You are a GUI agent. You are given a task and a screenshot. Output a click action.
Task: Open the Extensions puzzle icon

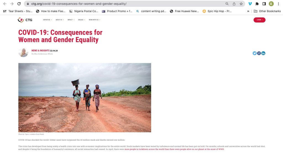coord(257,4)
